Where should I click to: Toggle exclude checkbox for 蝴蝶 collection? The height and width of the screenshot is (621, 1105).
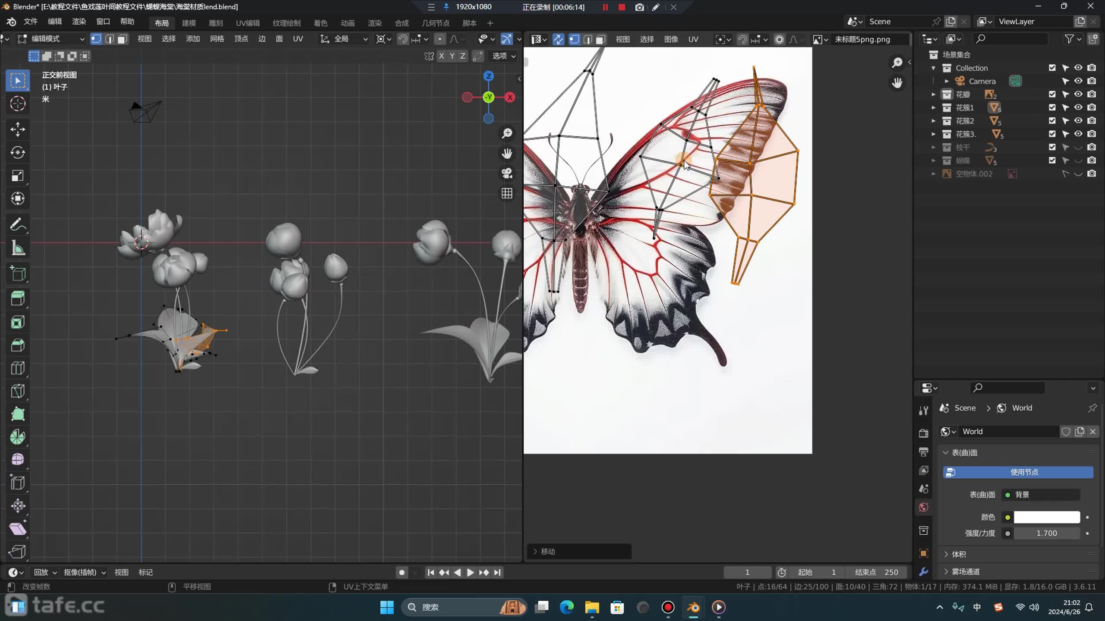[1052, 160]
